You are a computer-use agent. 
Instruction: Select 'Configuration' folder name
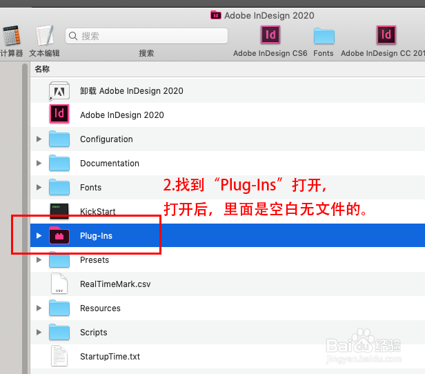[106, 139]
